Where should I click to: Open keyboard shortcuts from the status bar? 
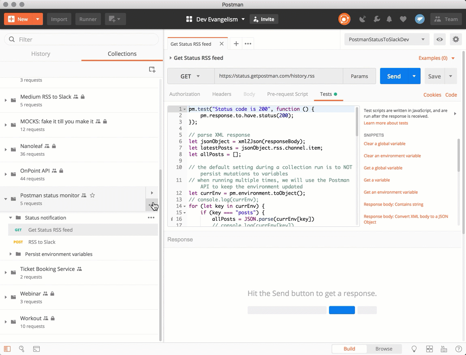[x=444, y=349]
